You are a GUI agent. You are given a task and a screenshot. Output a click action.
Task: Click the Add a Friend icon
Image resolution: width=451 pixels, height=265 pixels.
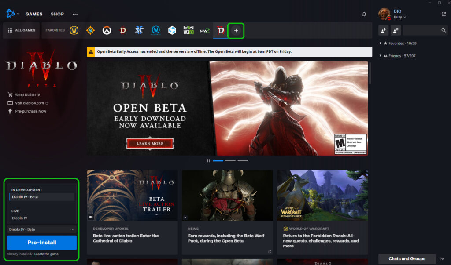[x=383, y=30]
